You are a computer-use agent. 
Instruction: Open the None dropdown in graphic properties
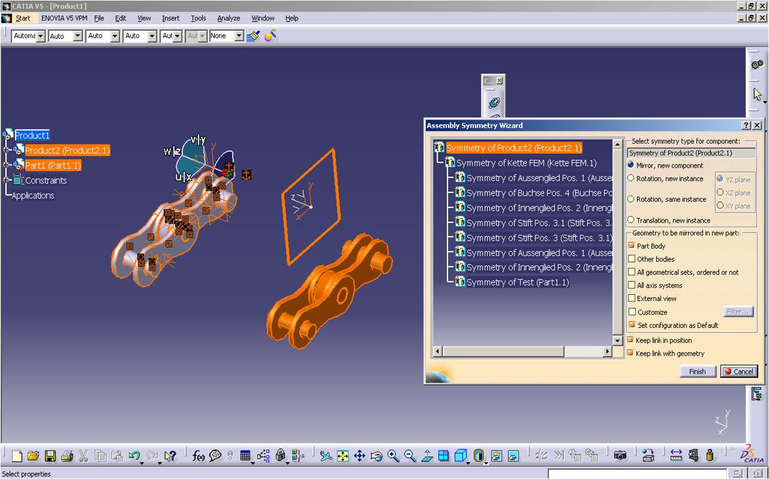[239, 36]
